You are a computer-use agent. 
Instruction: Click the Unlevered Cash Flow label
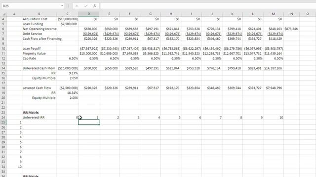click(x=39, y=68)
